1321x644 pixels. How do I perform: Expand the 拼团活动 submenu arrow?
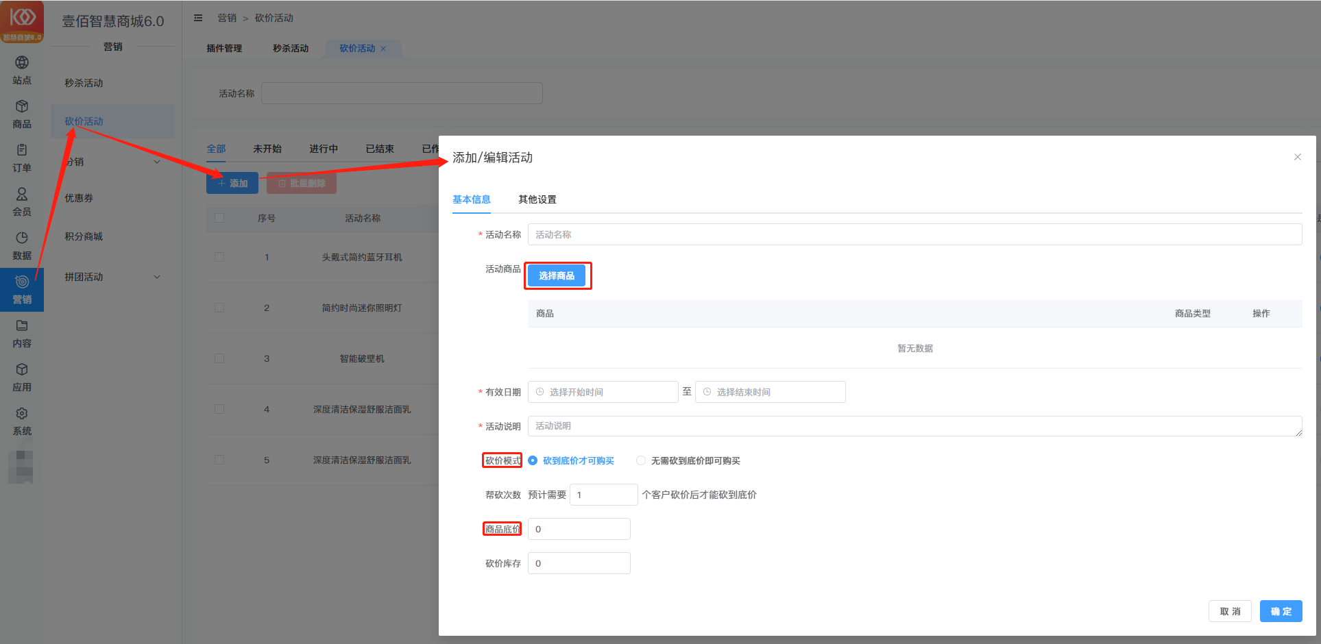point(157,277)
